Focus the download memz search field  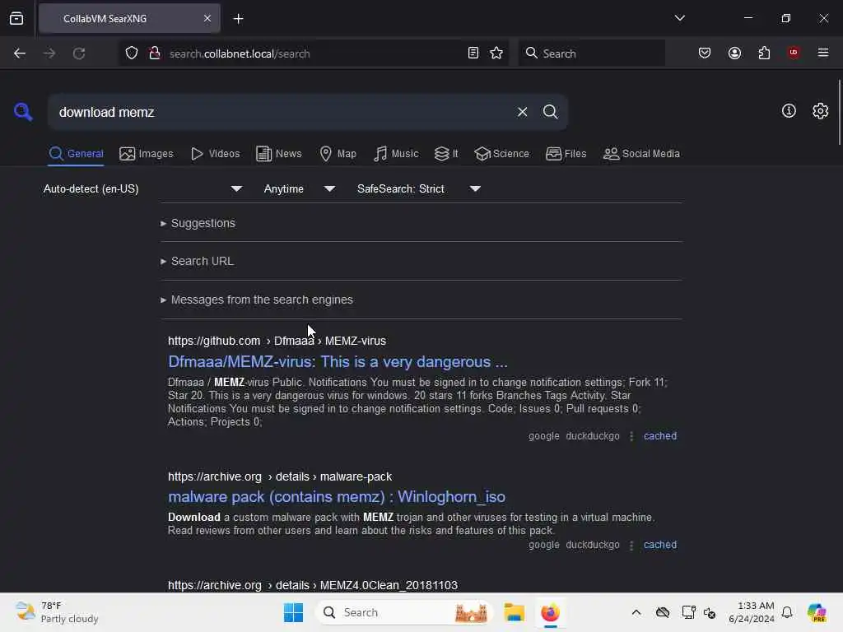(280, 112)
